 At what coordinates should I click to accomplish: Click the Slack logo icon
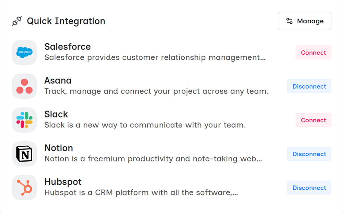(24, 120)
